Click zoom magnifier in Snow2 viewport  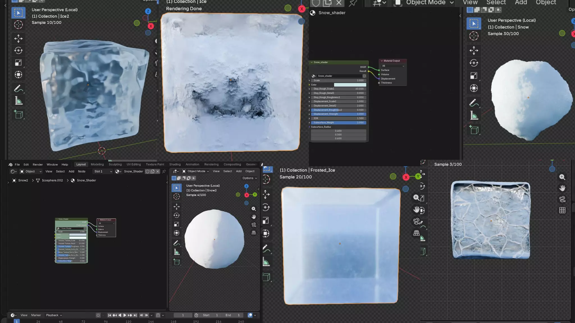254,209
